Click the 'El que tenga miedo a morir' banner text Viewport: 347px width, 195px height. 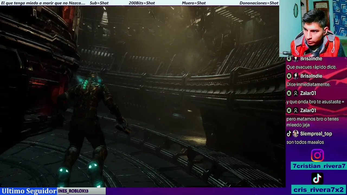coord(43,3)
